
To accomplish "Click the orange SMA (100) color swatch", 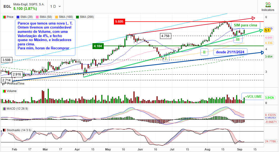I will pos(57,17).
